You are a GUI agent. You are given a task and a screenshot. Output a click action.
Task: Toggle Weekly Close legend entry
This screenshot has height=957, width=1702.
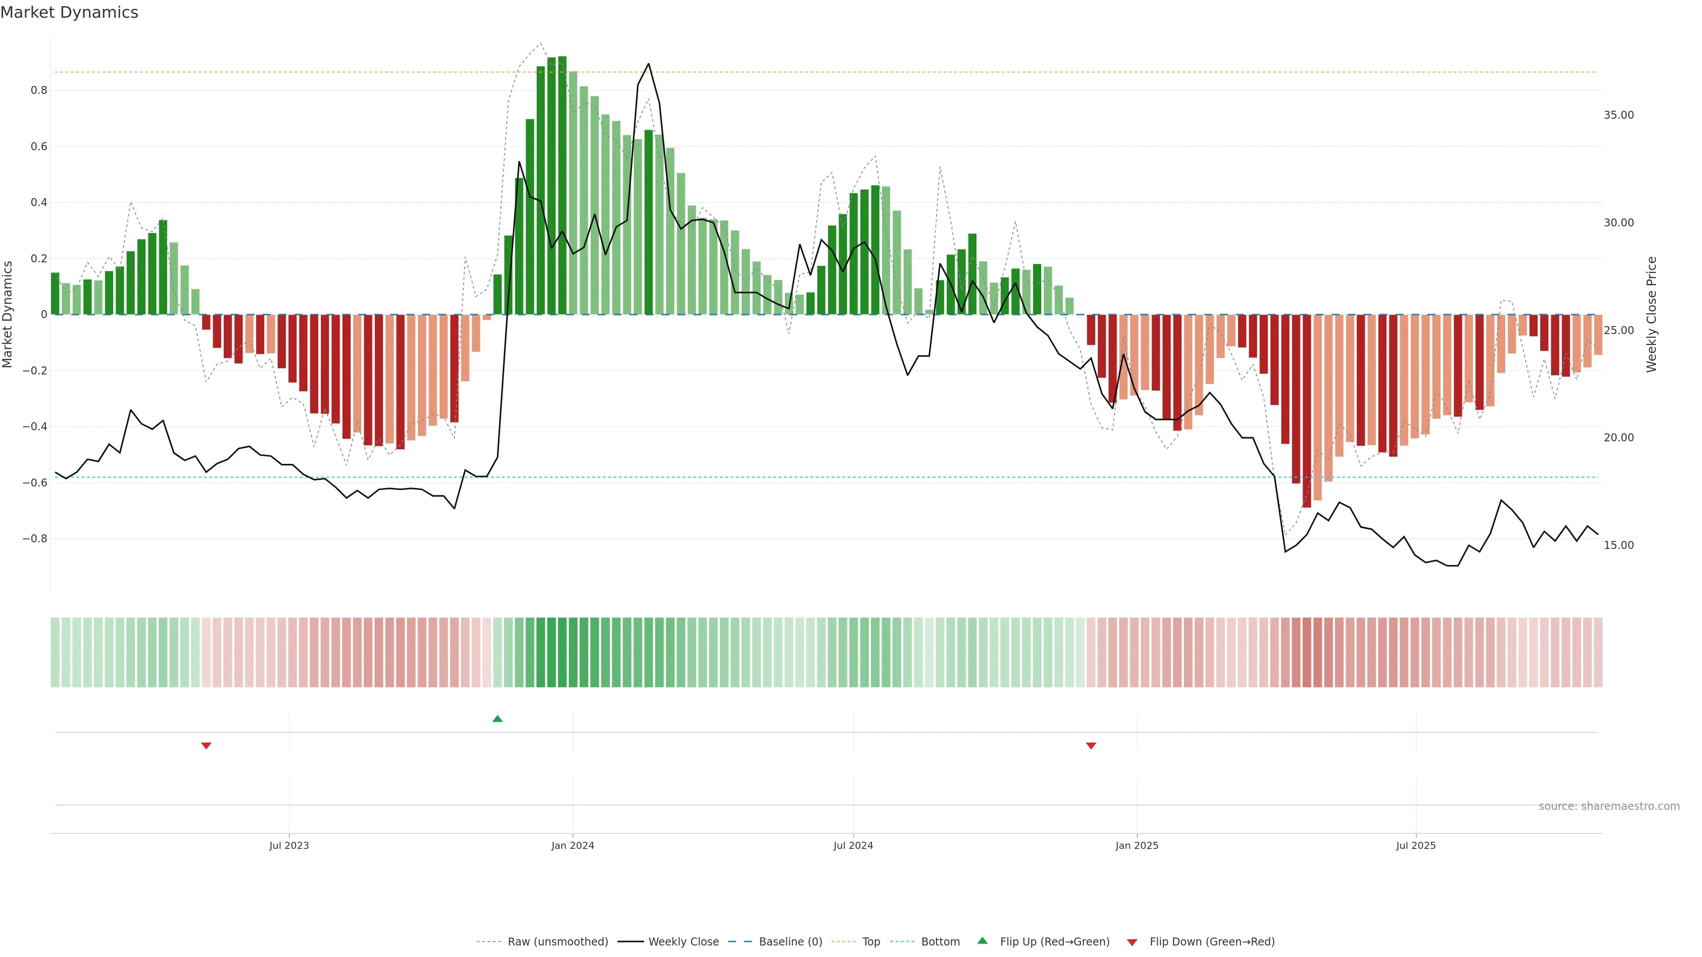tap(683, 941)
